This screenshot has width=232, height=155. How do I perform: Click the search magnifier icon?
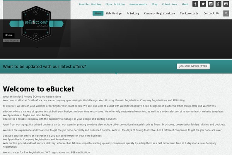[x=226, y=14]
